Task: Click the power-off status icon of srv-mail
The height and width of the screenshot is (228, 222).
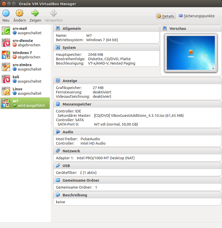Action: [x=14, y=33]
